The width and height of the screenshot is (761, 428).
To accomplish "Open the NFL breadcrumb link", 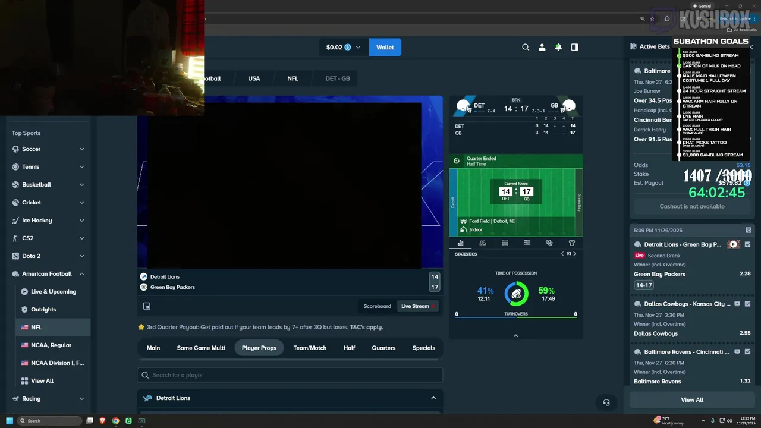I will [x=293, y=78].
